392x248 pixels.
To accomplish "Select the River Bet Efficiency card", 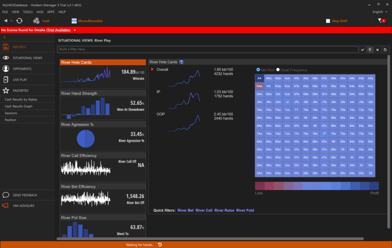I will [x=103, y=199].
